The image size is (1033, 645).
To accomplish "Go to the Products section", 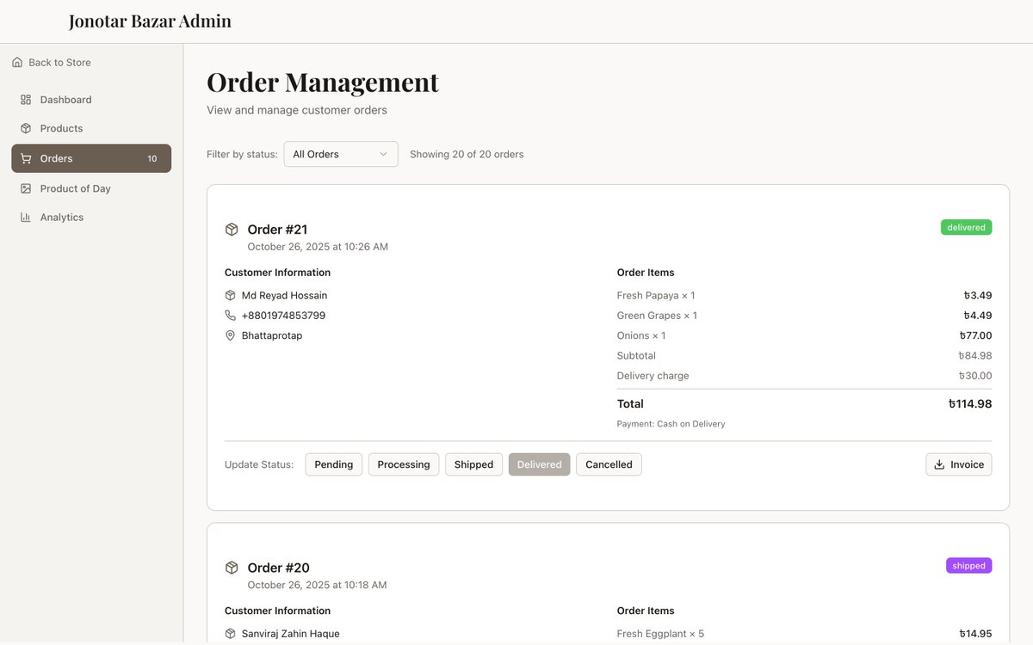I will (91, 128).
